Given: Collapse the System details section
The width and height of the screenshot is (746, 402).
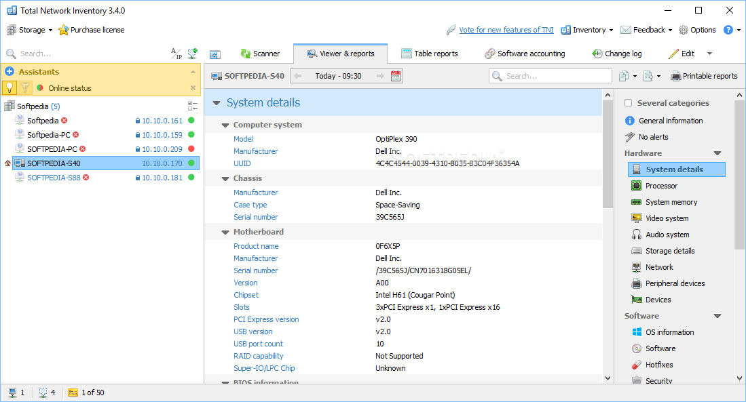Looking at the screenshot, I should (x=217, y=103).
